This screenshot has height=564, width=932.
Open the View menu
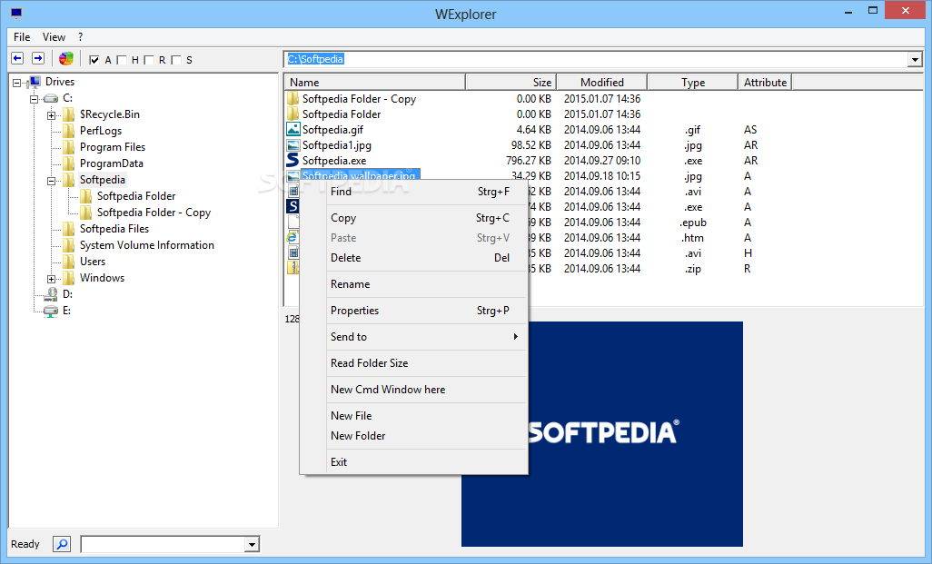coord(55,37)
